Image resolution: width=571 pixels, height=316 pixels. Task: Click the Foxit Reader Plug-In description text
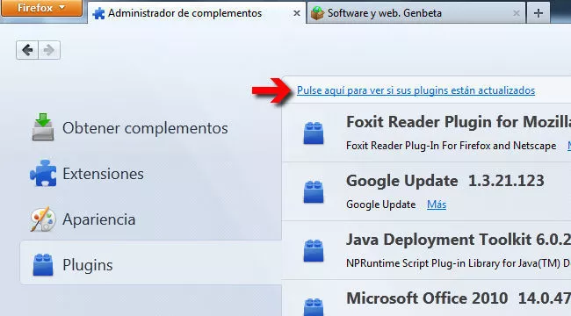click(x=452, y=146)
